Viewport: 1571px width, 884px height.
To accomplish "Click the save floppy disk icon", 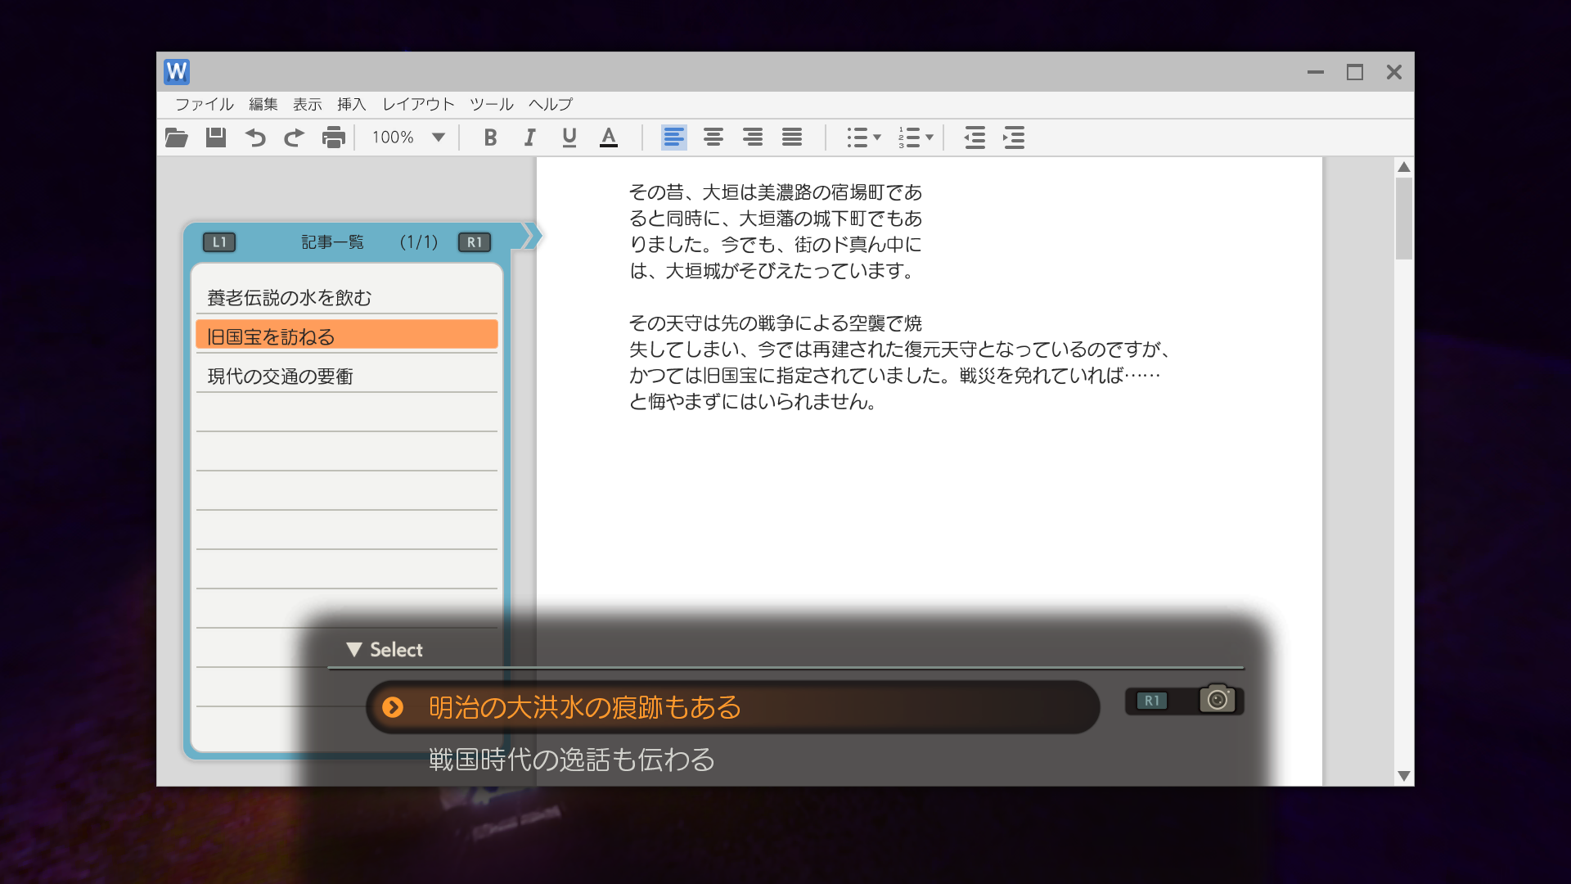I will pyautogui.click(x=215, y=138).
